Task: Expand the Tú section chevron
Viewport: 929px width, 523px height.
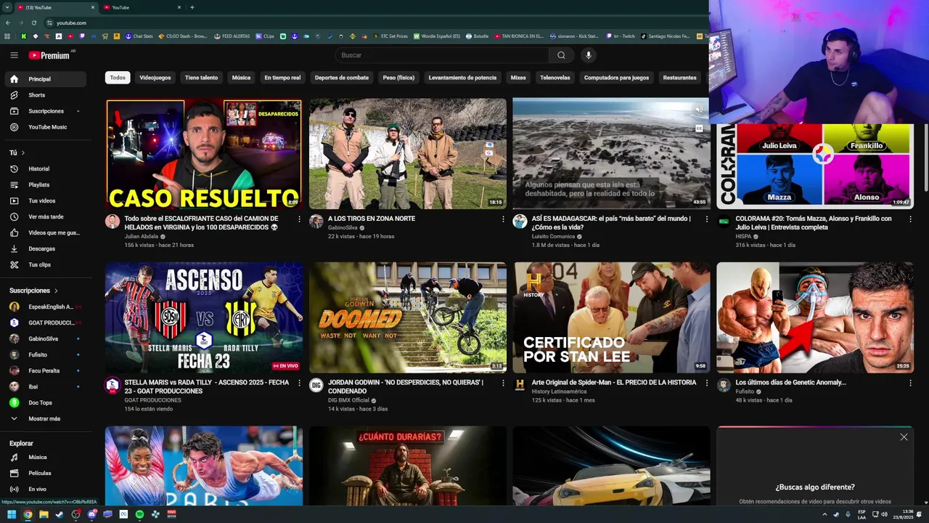Action: pyautogui.click(x=22, y=153)
